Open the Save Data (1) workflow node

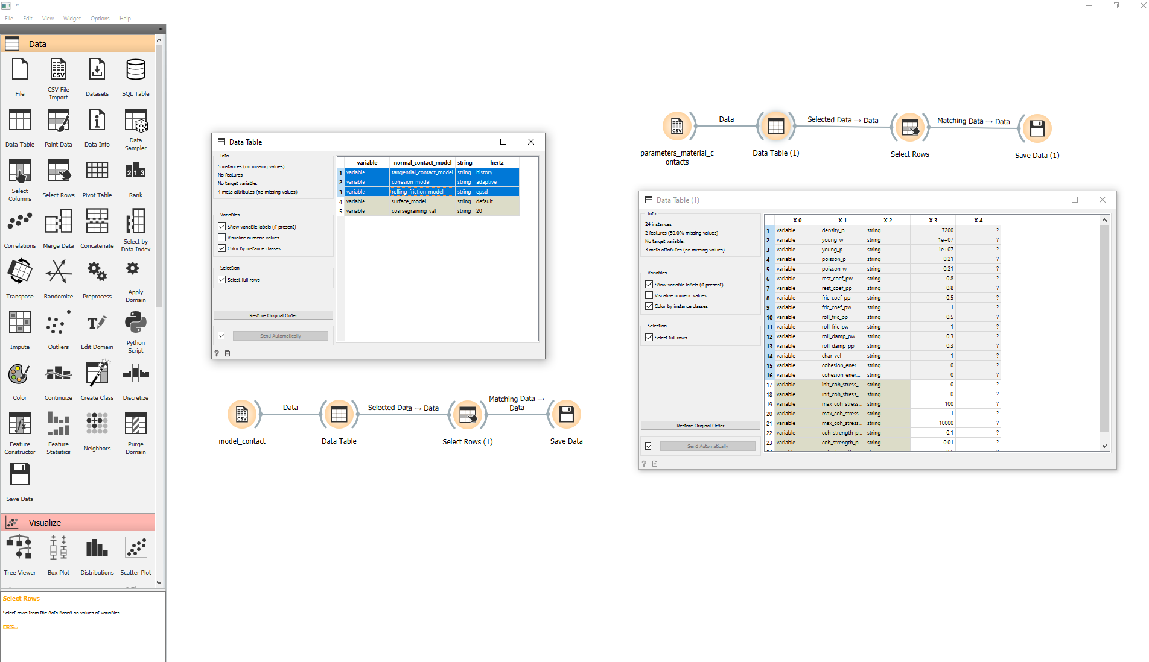[x=1037, y=128]
